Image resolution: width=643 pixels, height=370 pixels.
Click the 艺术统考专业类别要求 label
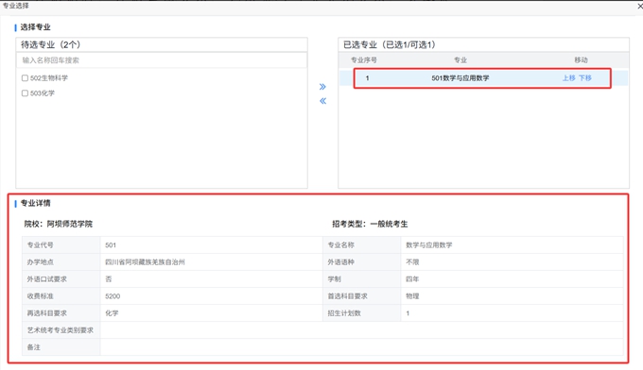[x=61, y=330]
